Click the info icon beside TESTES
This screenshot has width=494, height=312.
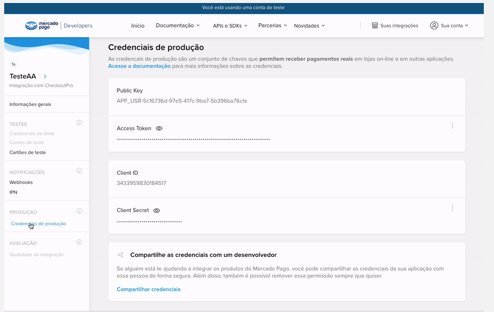pos(79,123)
